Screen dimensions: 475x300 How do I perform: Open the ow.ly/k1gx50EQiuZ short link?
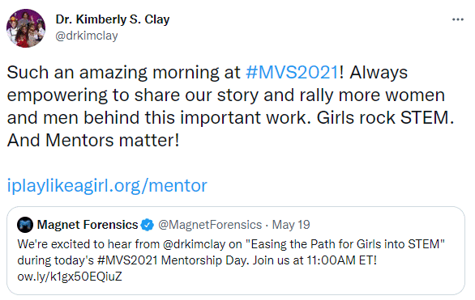click(x=70, y=277)
